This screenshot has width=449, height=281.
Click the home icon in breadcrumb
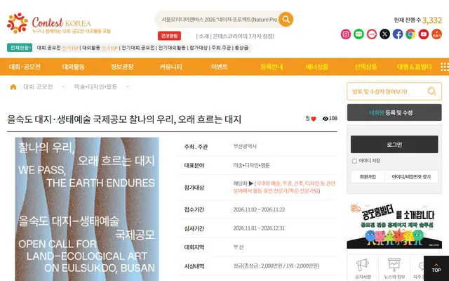tap(13, 87)
